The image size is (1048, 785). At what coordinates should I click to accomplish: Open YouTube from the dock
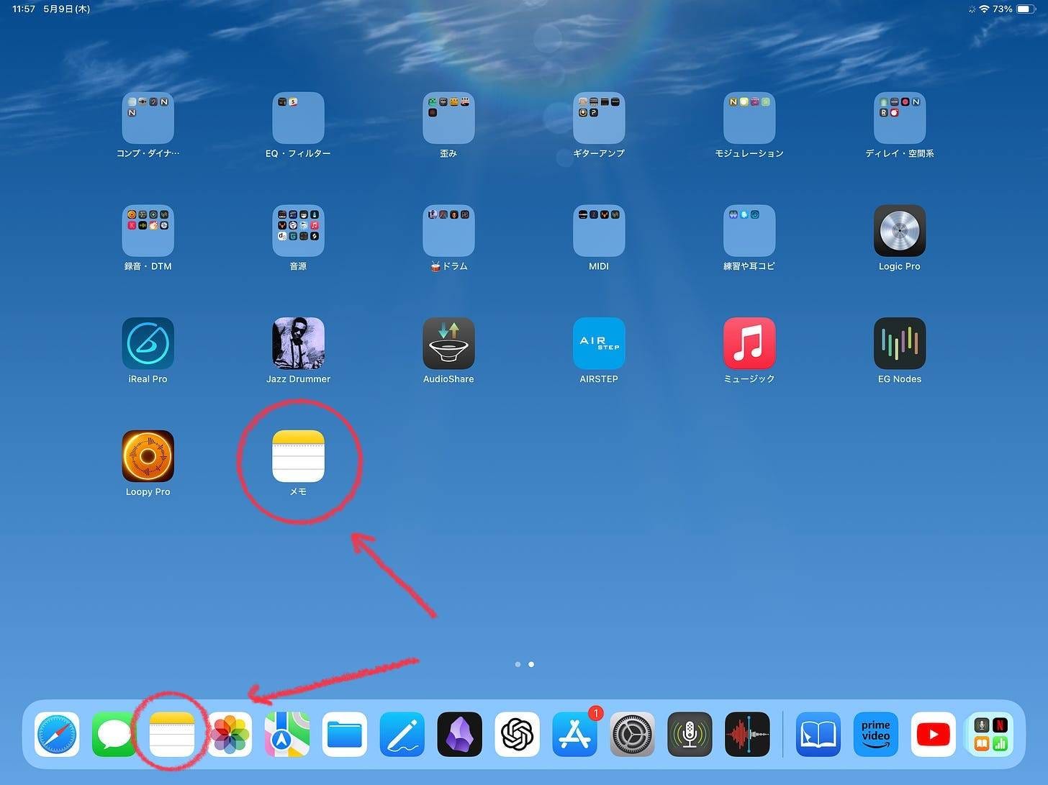point(934,735)
